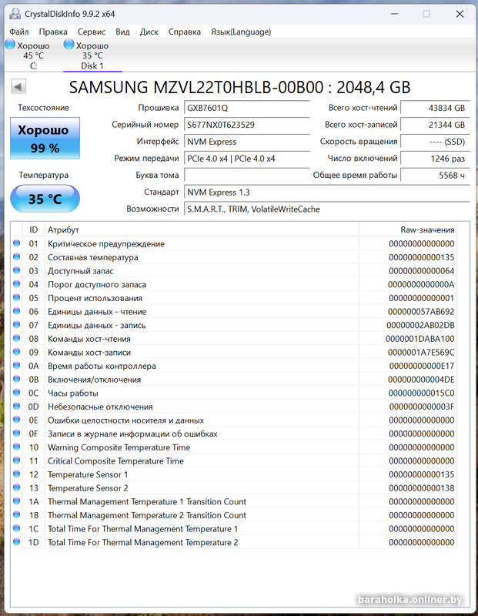Open the Правка menu
This screenshot has height=616, width=478.
[x=53, y=32]
